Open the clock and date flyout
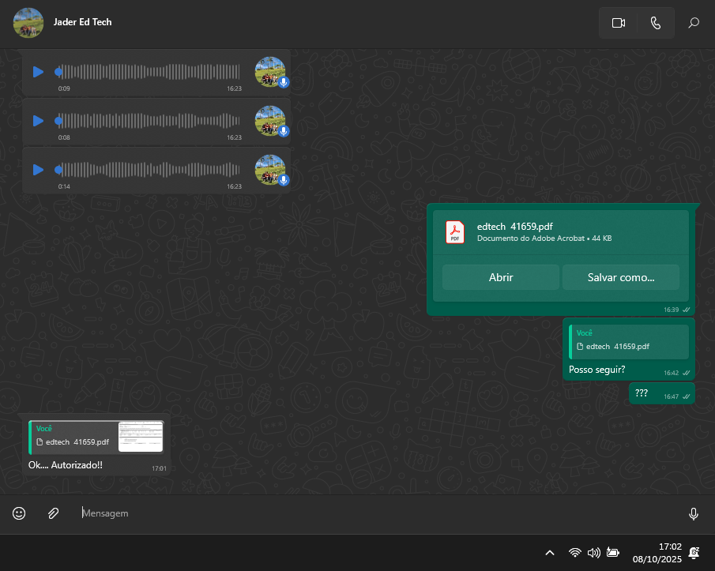 (657, 552)
